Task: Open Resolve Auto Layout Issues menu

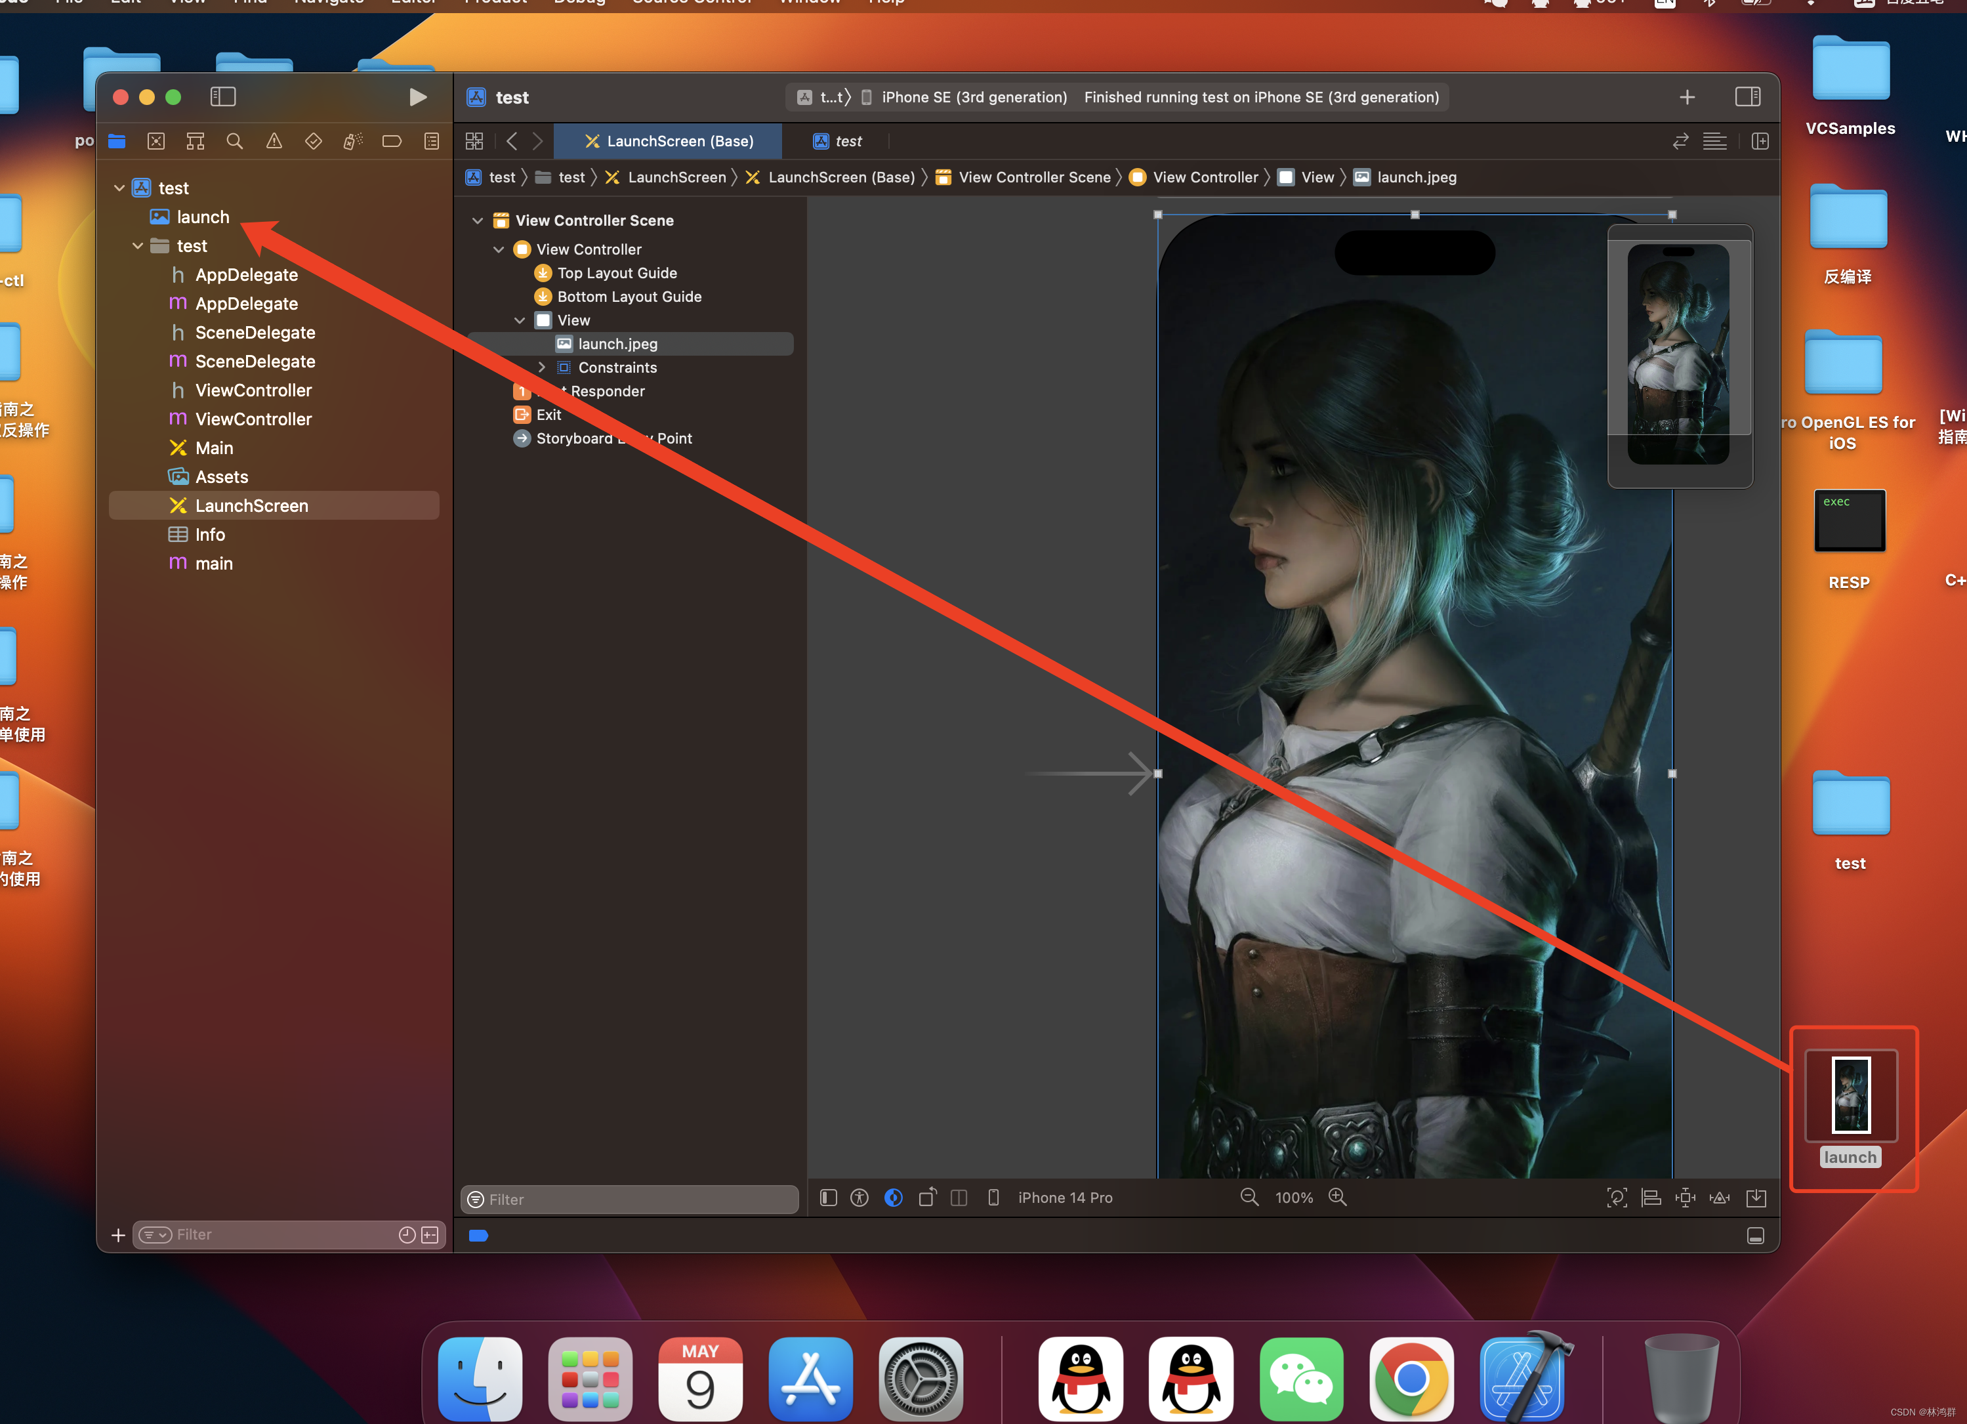Action: (1719, 1198)
